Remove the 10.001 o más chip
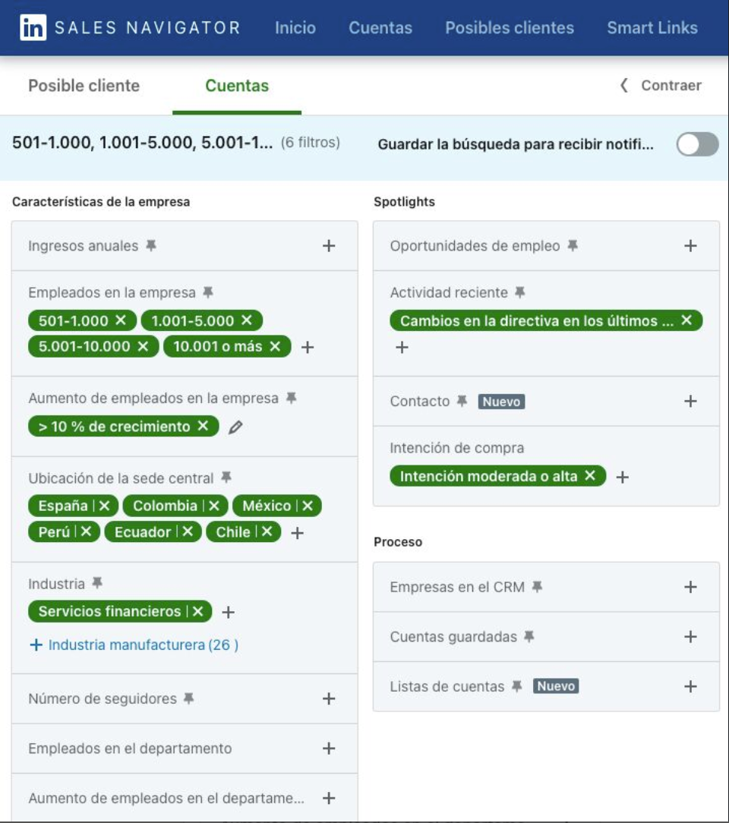Screen dimensions: 729x823 tap(275, 346)
